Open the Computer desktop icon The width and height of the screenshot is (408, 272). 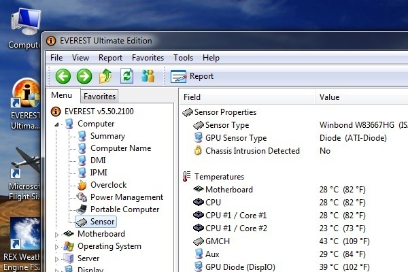click(25, 28)
